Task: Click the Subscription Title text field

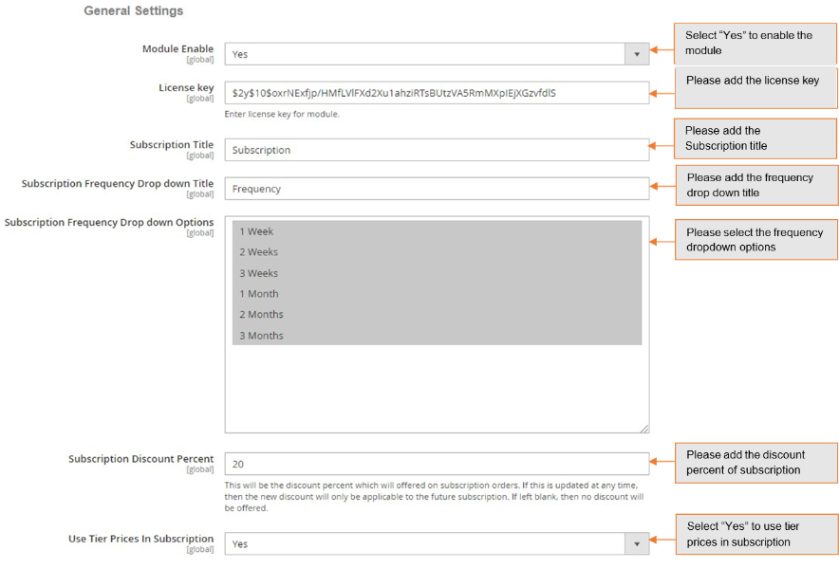Action: [x=437, y=150]
